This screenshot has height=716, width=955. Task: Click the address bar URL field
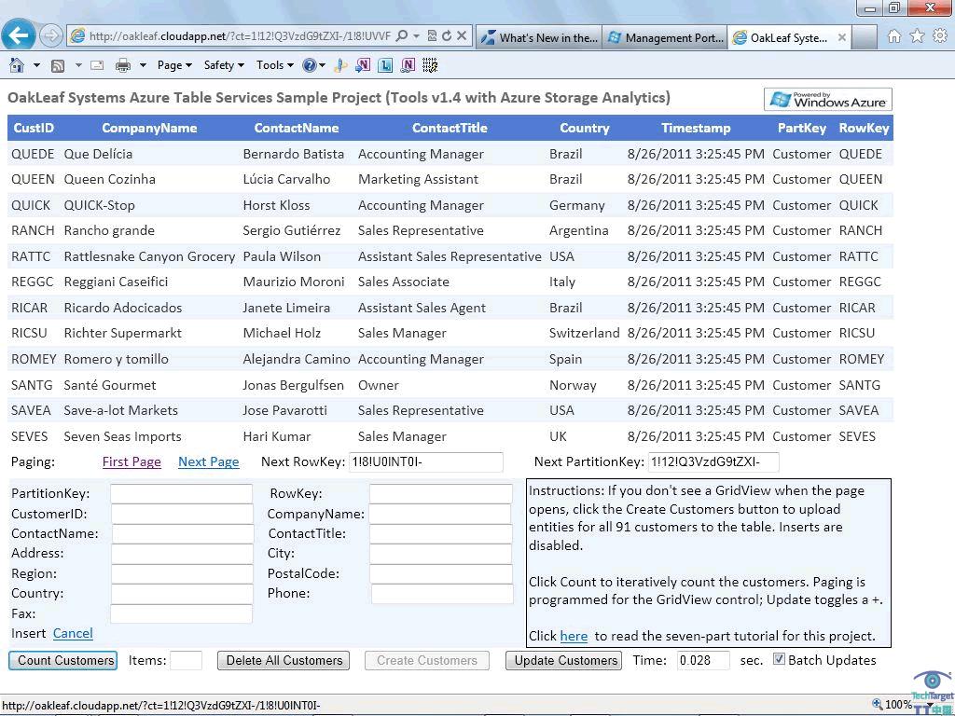[x=240, y=36]
